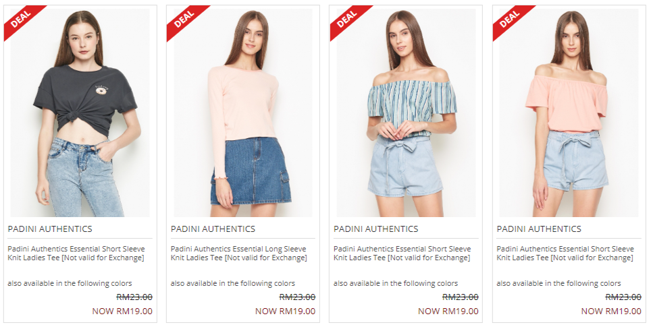Open the fourth card's Short Sleeve Knit Ladies Tee title
This screenshot has width=651, height=327.
coord(565,254)
